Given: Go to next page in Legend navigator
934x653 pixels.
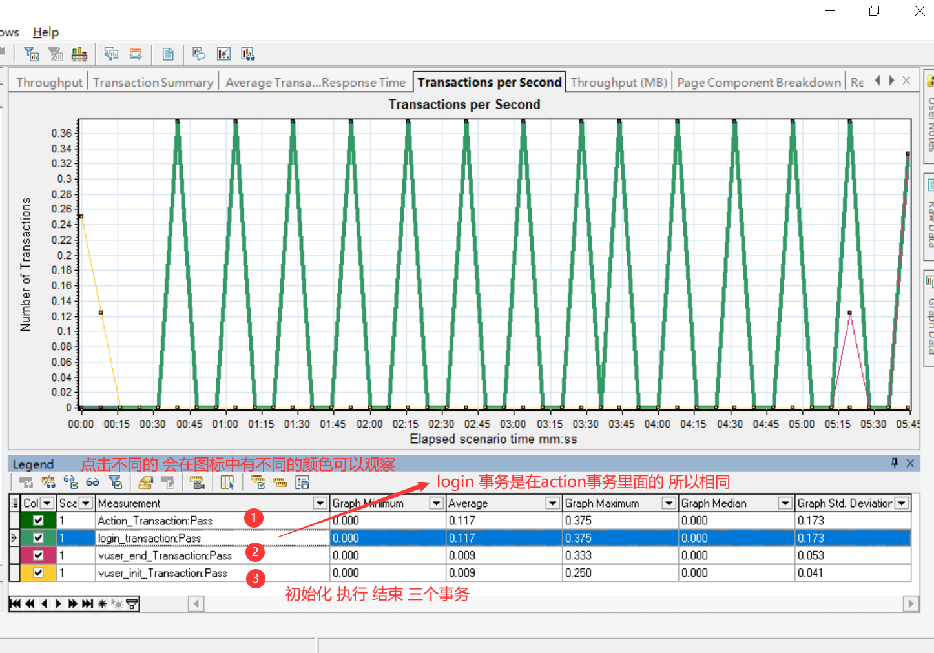Looking at the screenshot, I should (72, 604).
